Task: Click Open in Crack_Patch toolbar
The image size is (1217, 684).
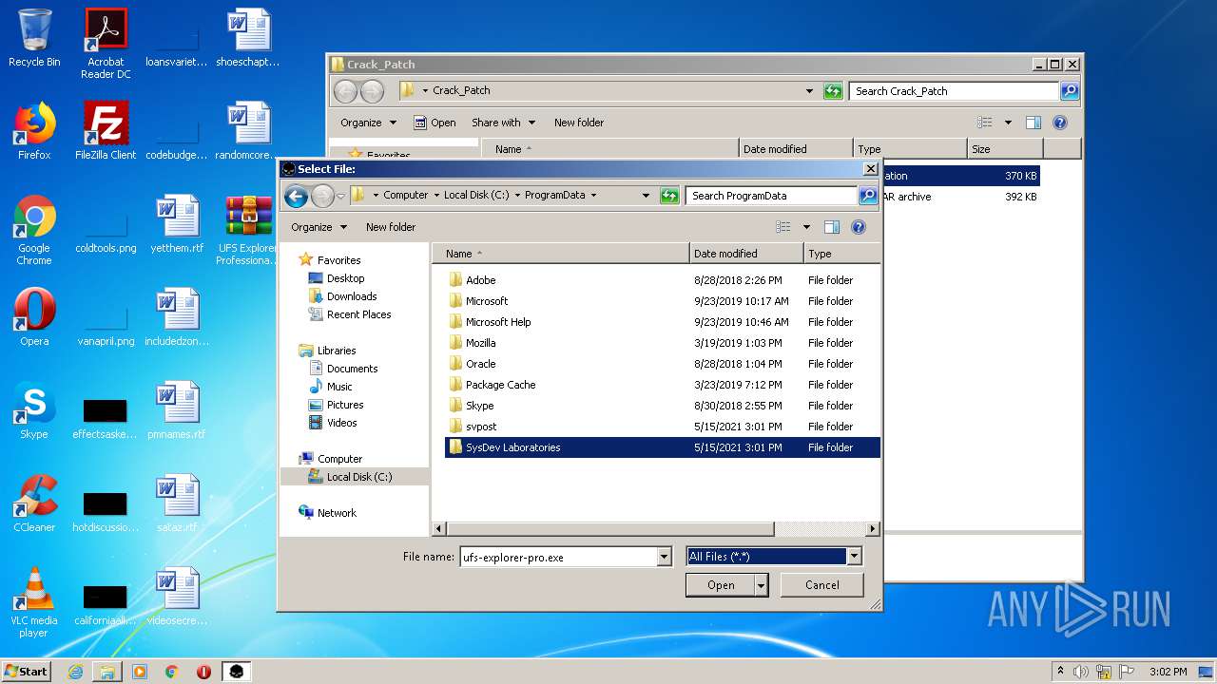Action: click(435, 123)
